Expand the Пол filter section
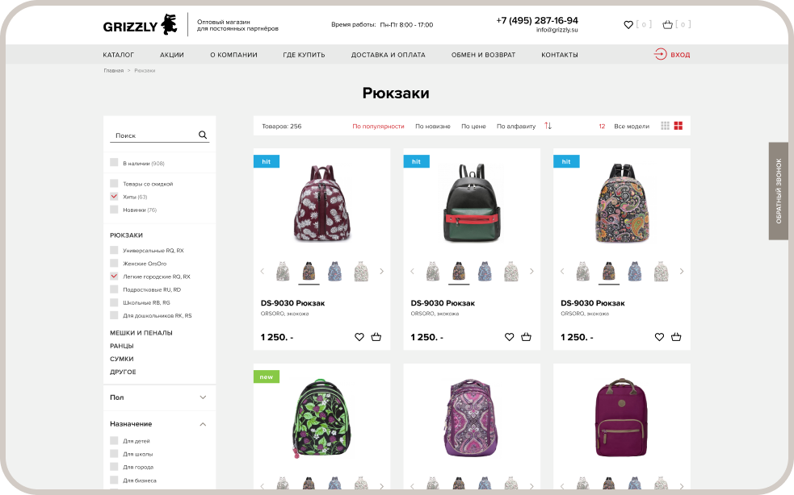 (203, 397)
